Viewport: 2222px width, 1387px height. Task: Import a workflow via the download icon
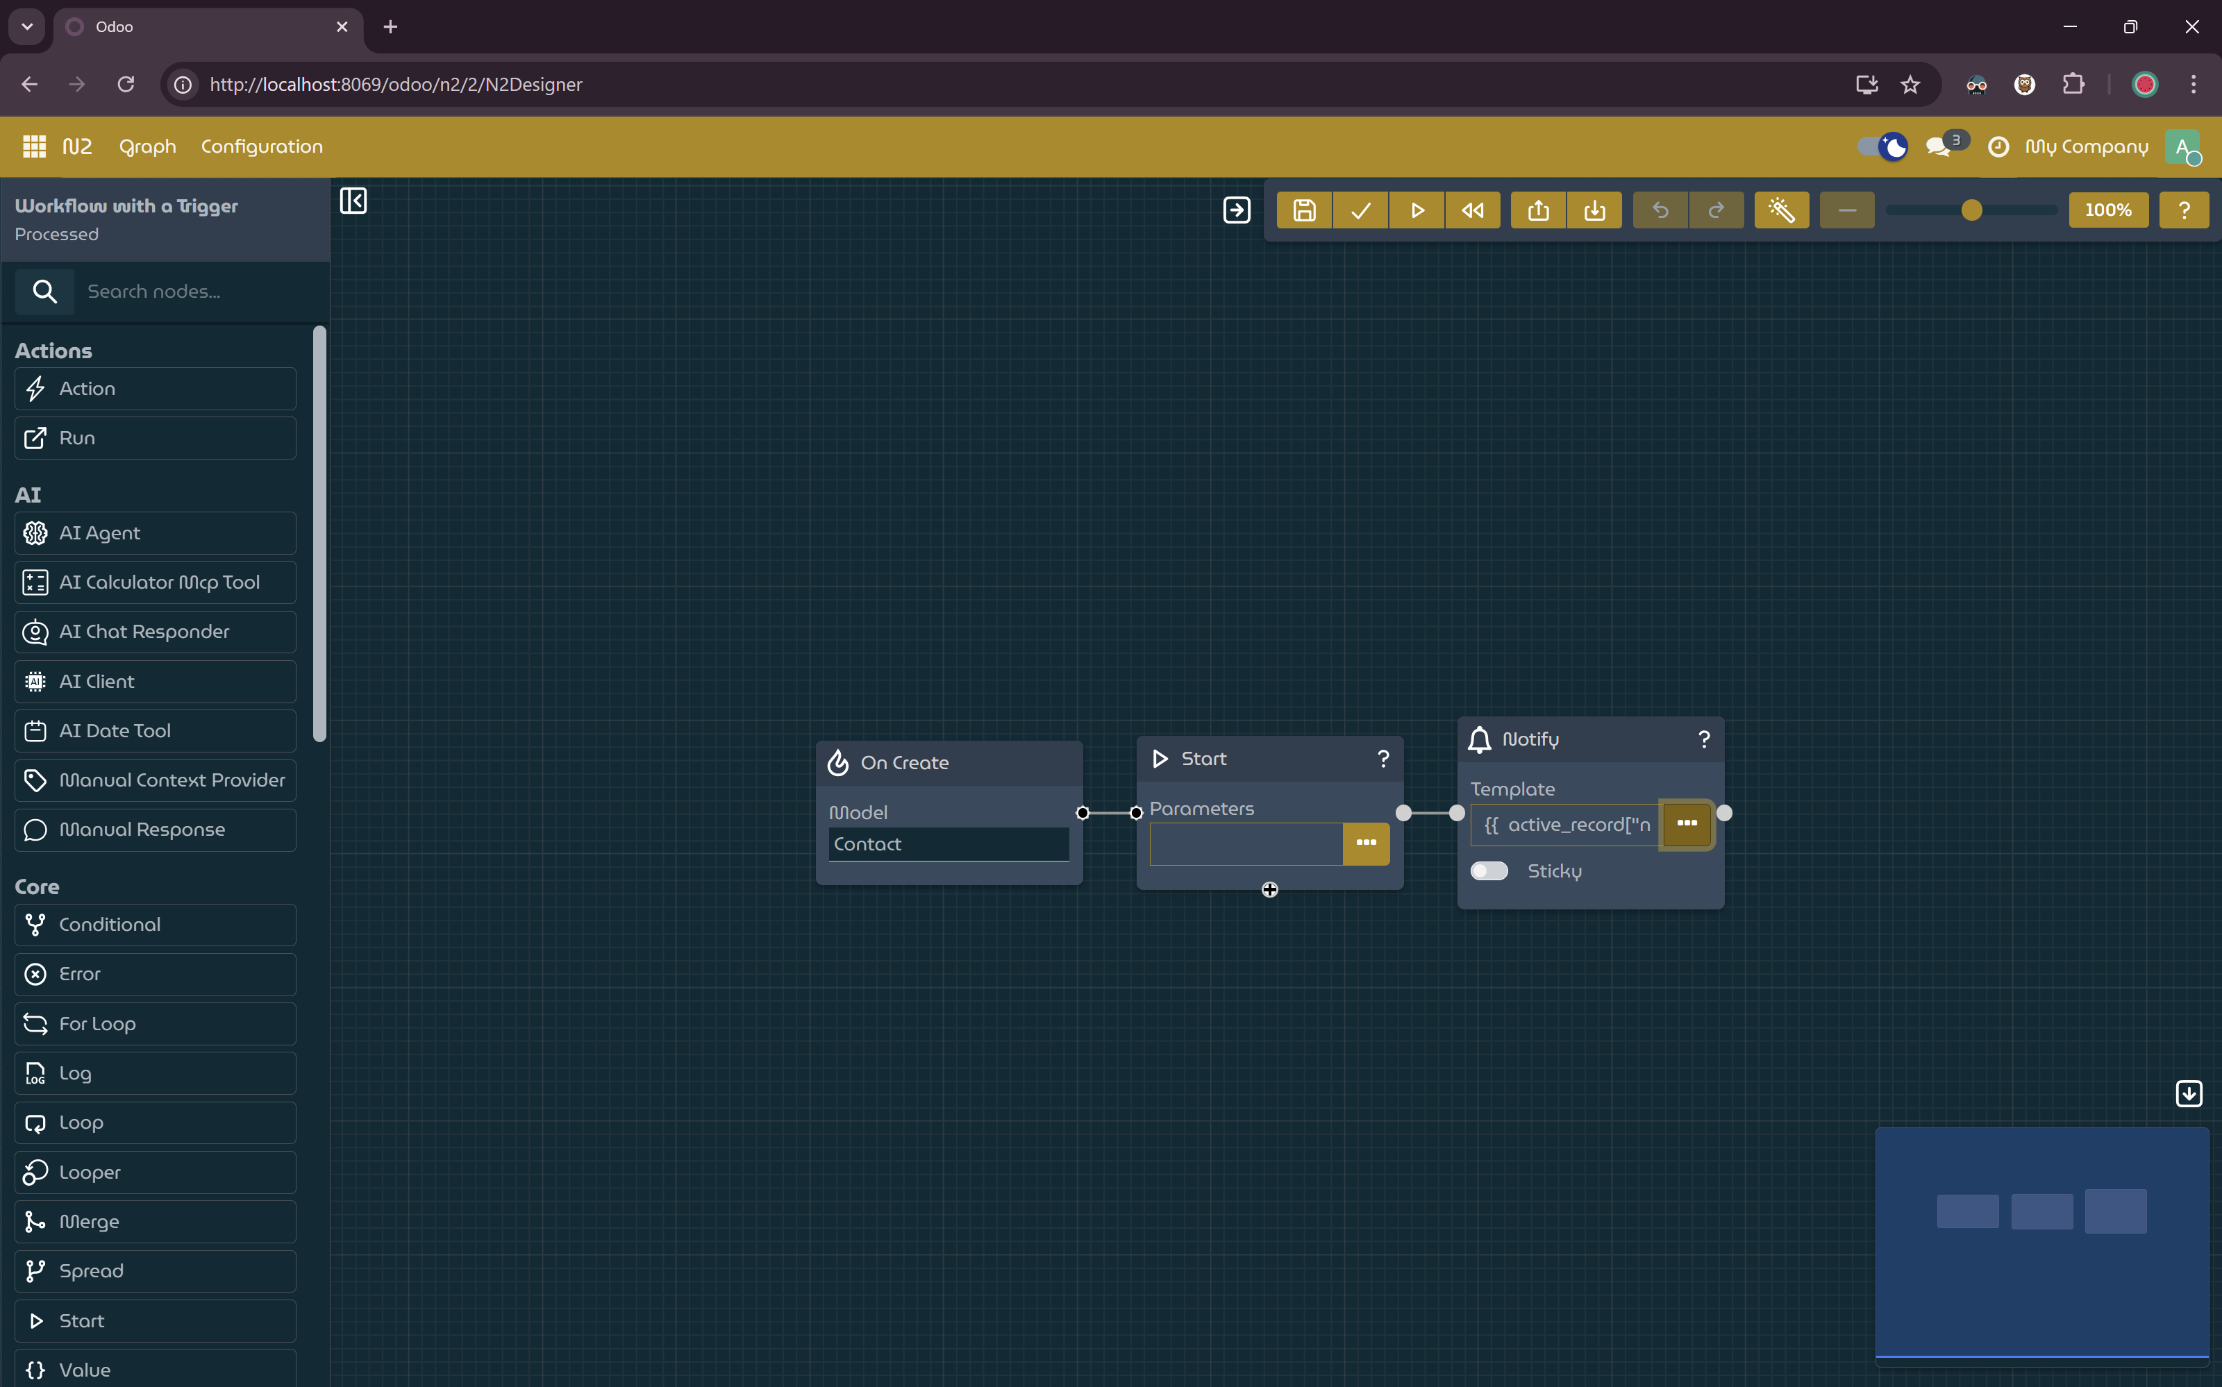click(x=1594, y=210)
